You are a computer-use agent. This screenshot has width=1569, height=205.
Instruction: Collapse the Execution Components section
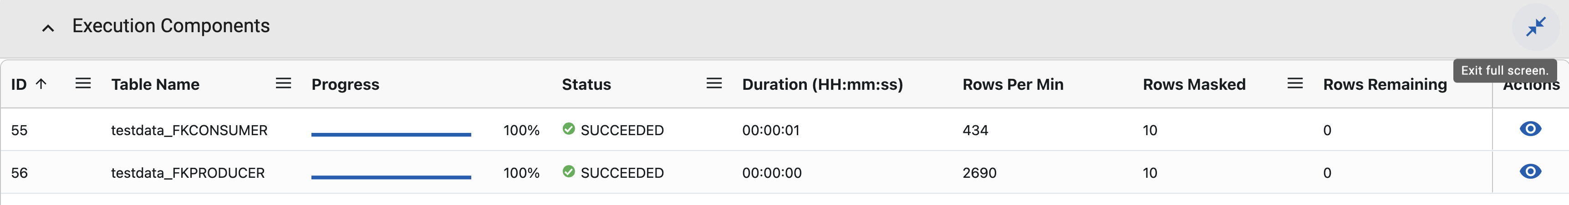pyautogui.click(x=48, y=27)
